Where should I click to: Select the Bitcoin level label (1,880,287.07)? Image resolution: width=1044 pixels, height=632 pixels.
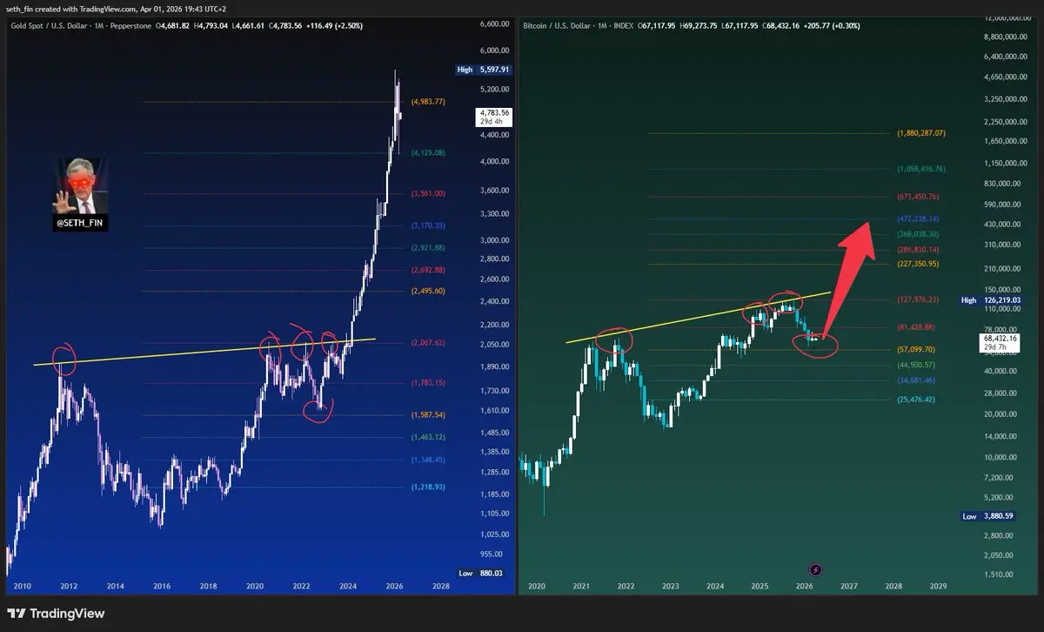coord(920,133)
